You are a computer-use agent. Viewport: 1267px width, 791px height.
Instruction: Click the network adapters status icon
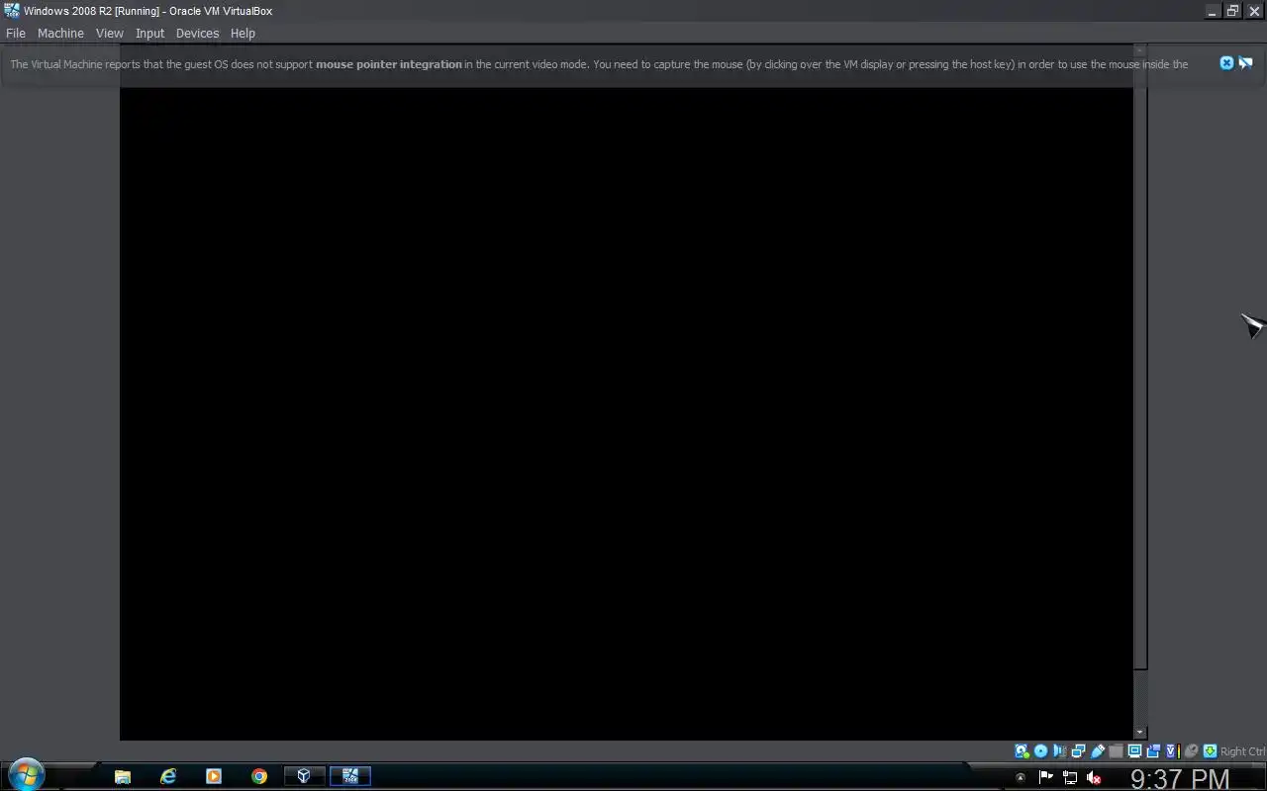tap(1078, 751)
